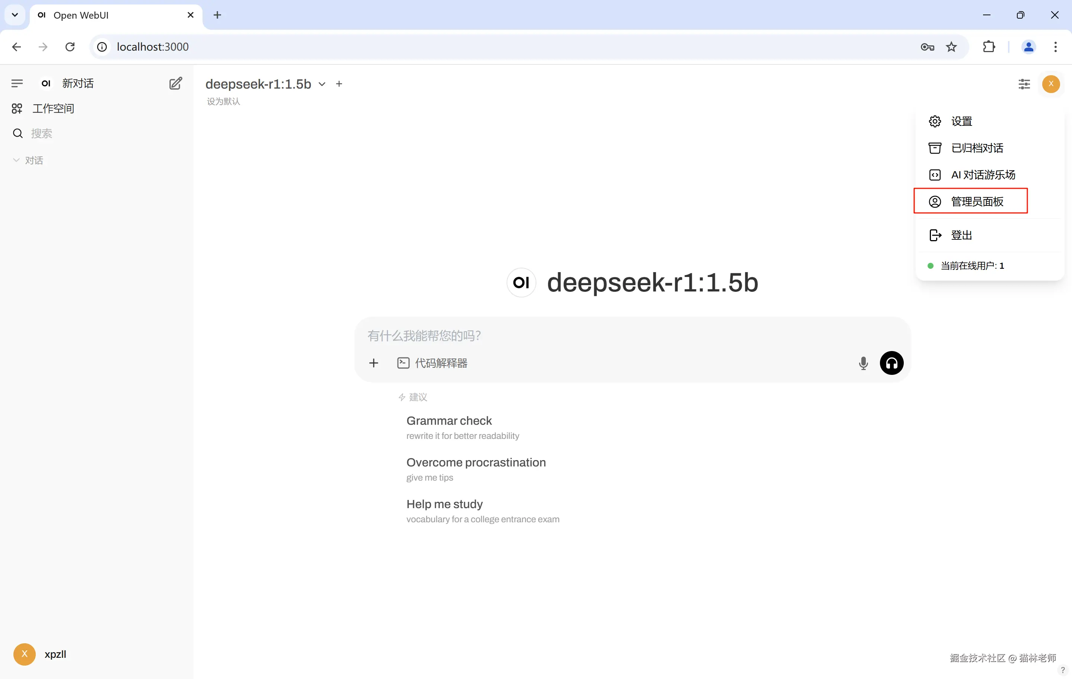
Task: Bookmark this page with star icon
Action: click(951, 47)
